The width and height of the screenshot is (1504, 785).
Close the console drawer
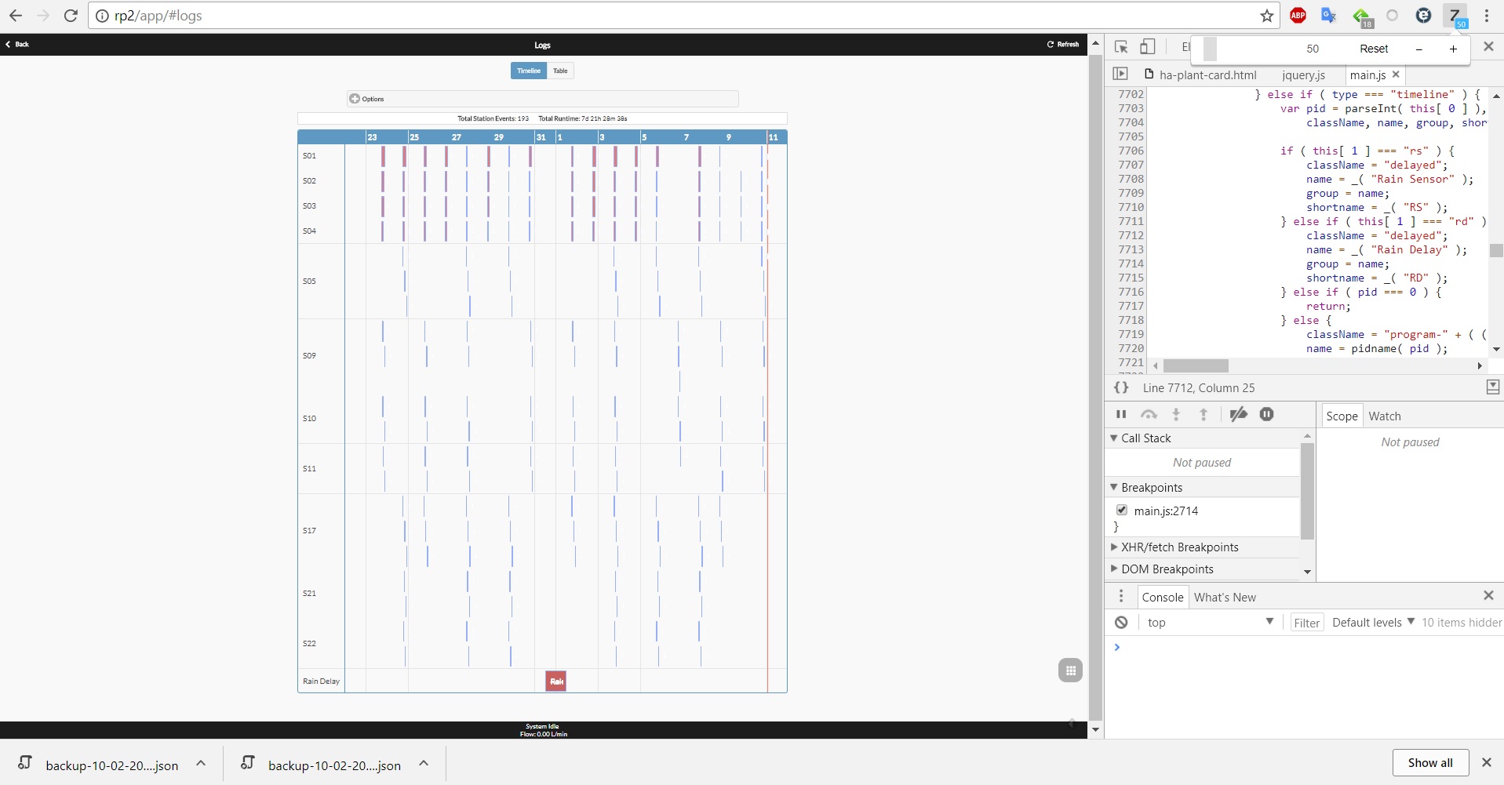pyautogui.click(x=1488, y=596)
